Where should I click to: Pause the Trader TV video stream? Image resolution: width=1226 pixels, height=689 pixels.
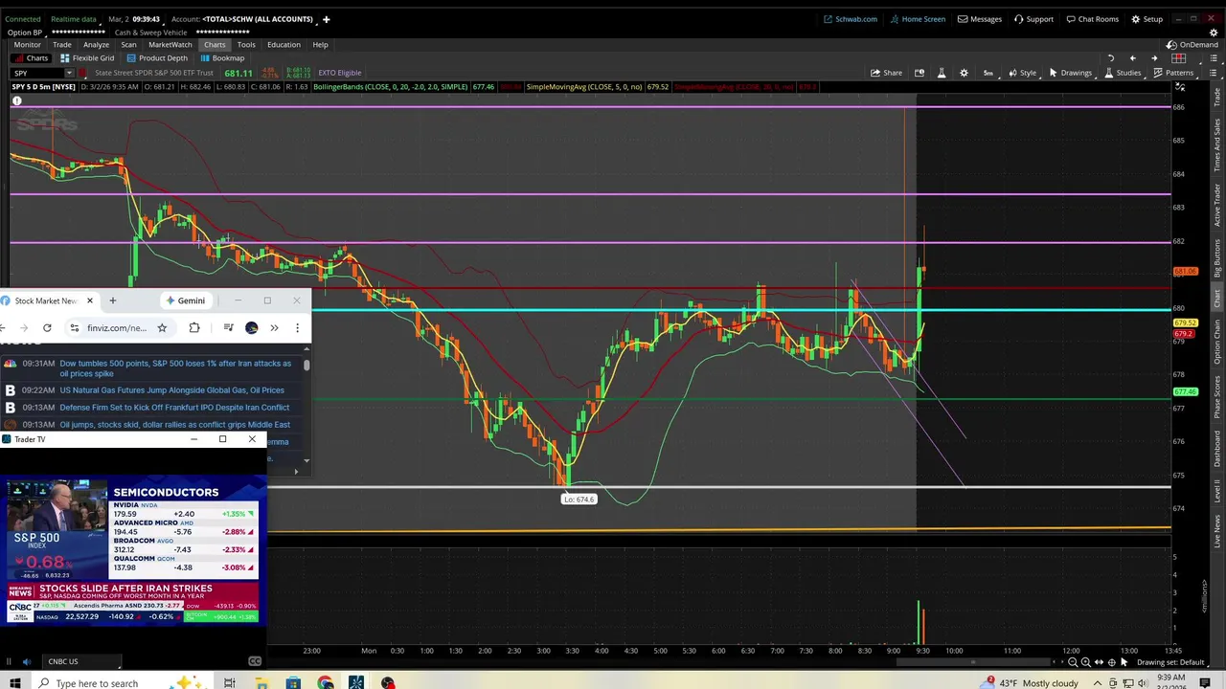[x=9, y=661]
